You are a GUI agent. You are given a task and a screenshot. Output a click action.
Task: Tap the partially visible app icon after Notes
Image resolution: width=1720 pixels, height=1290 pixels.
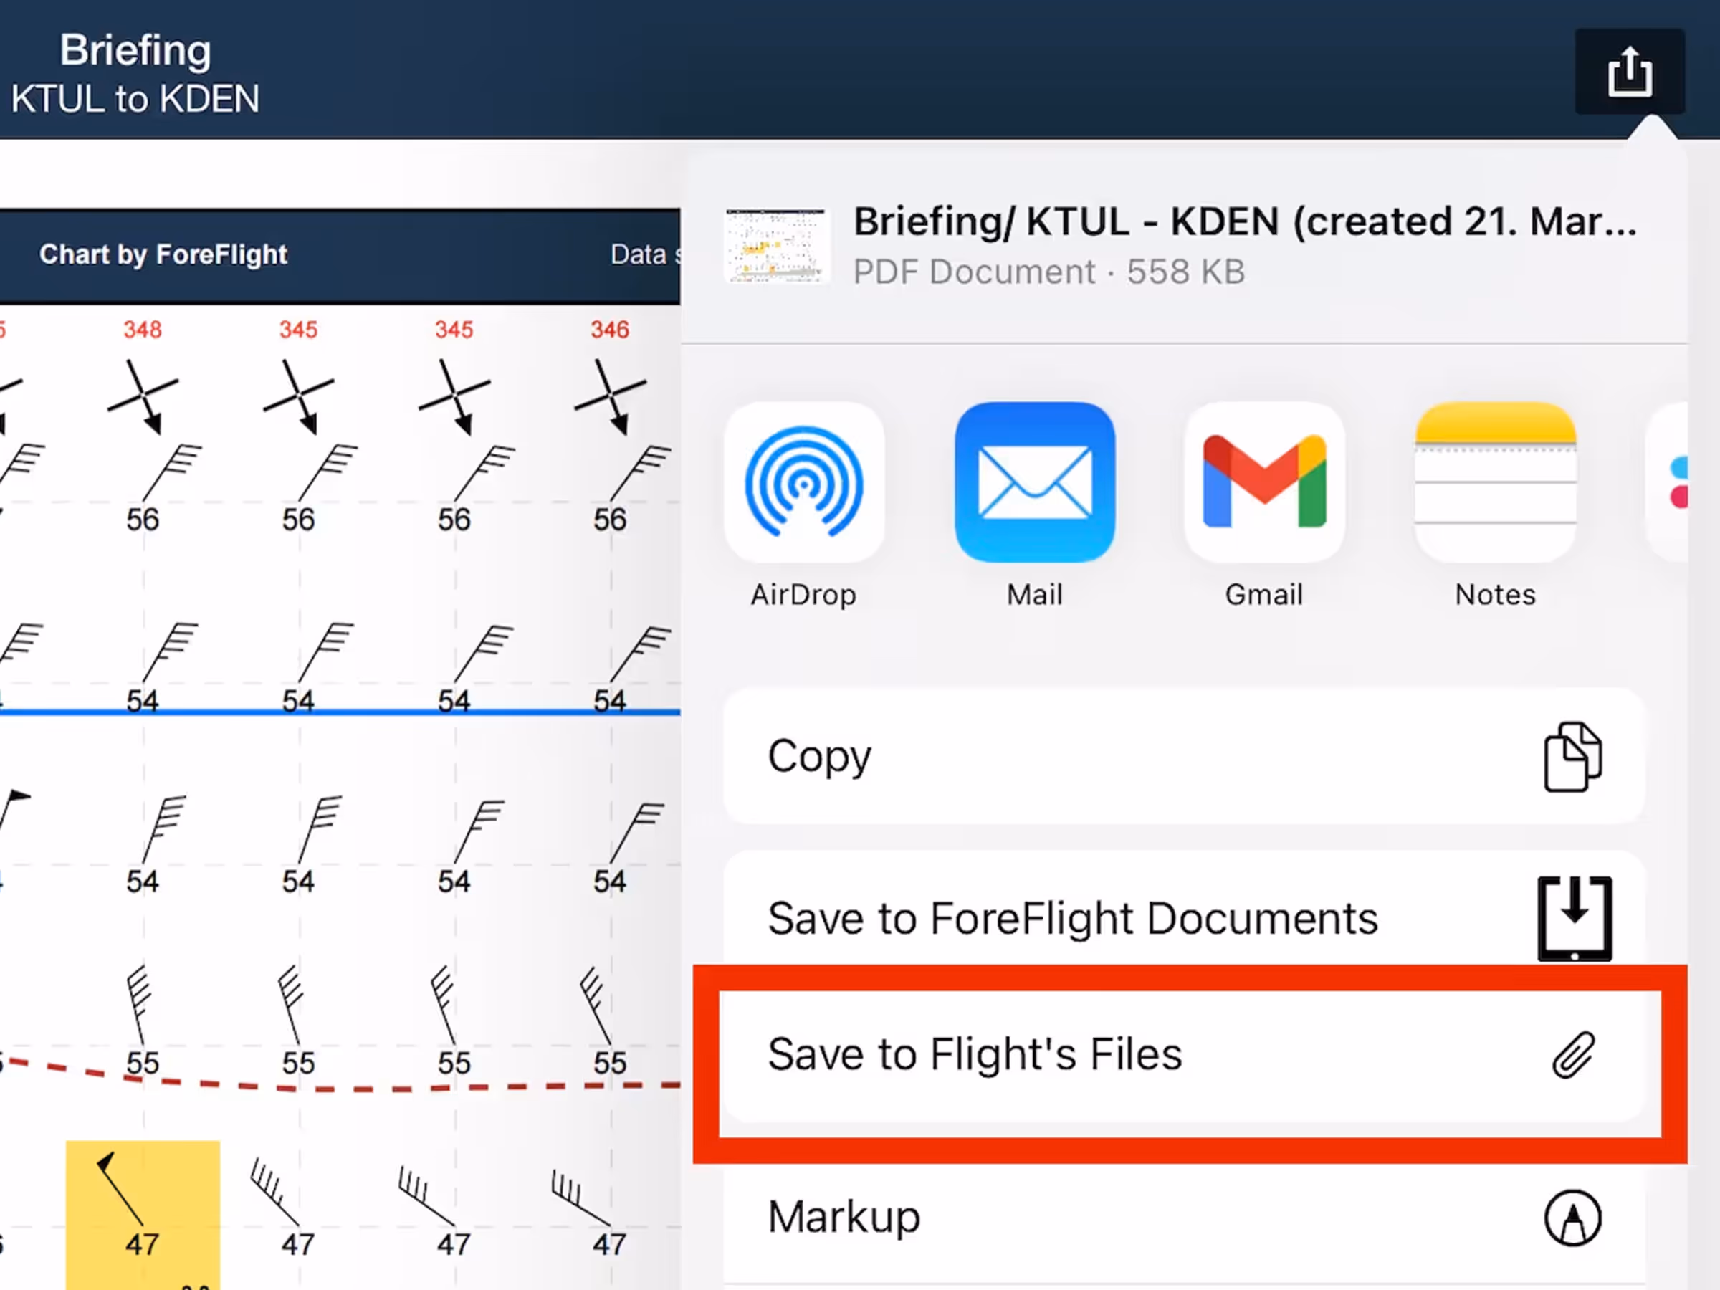(1667, 482)
